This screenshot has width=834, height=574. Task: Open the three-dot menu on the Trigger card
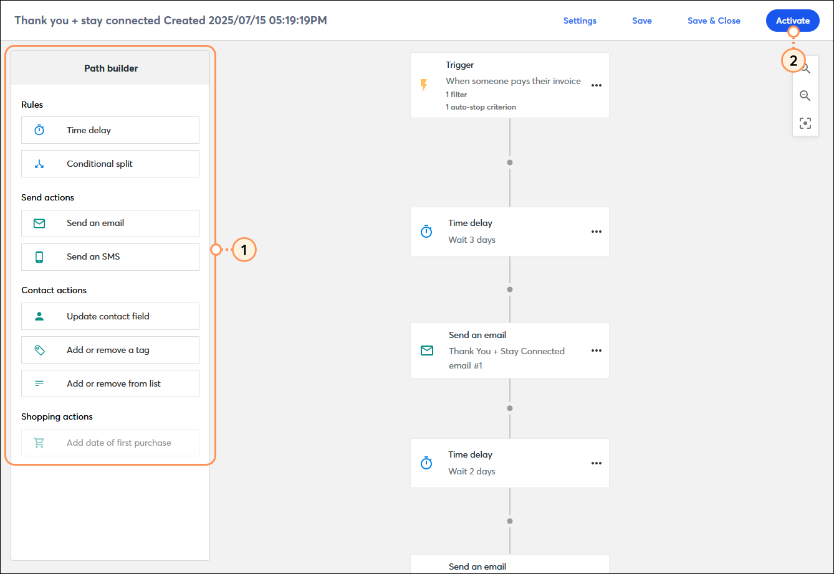pyautogui.click(x=597, y=85)
